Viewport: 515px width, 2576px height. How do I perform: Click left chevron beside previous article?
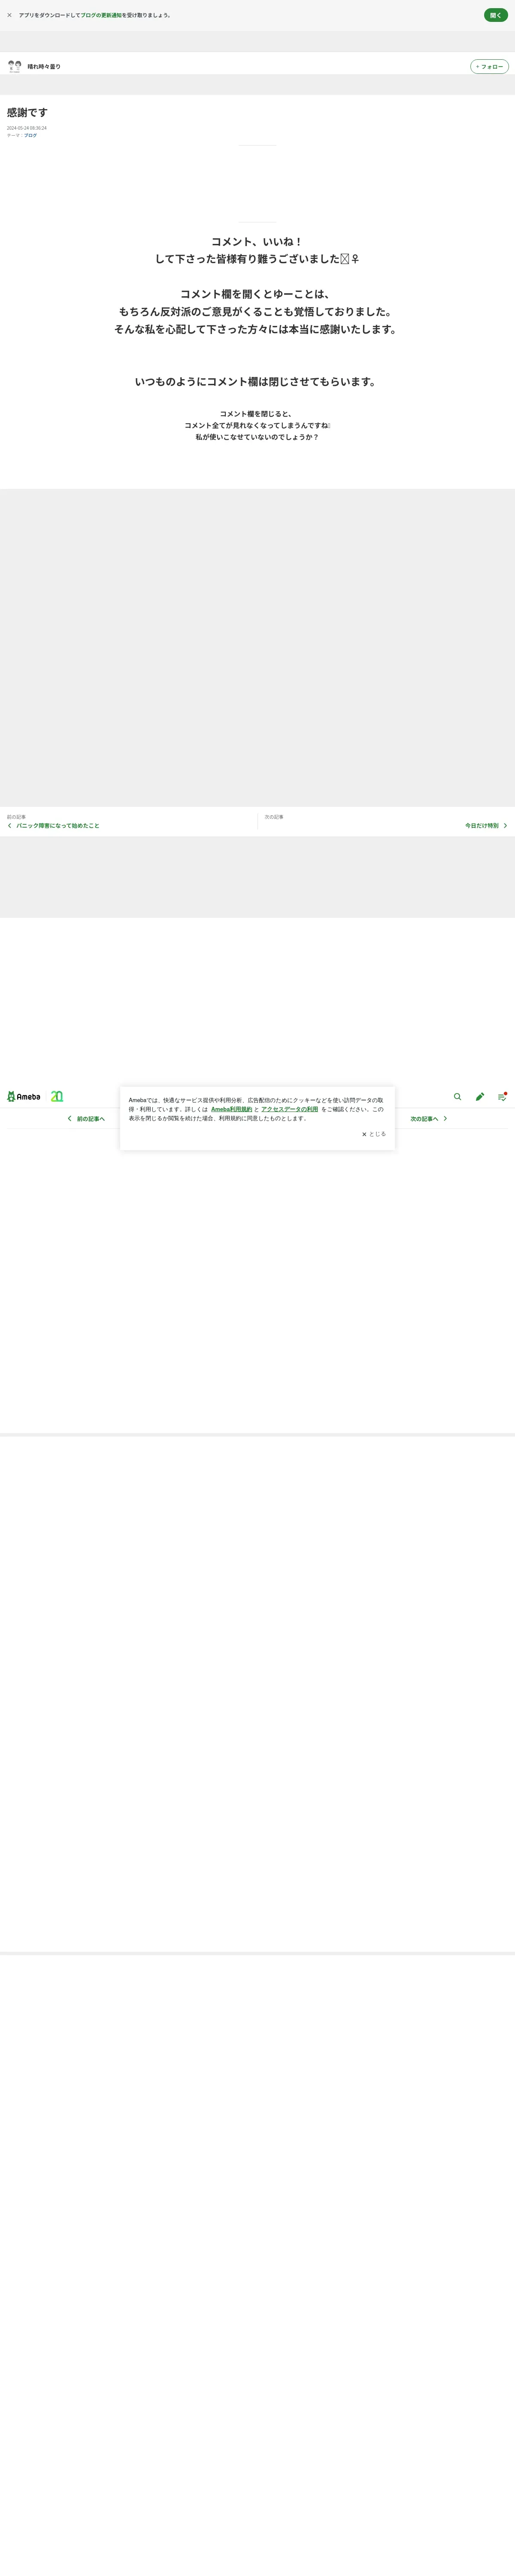[10, 826]
